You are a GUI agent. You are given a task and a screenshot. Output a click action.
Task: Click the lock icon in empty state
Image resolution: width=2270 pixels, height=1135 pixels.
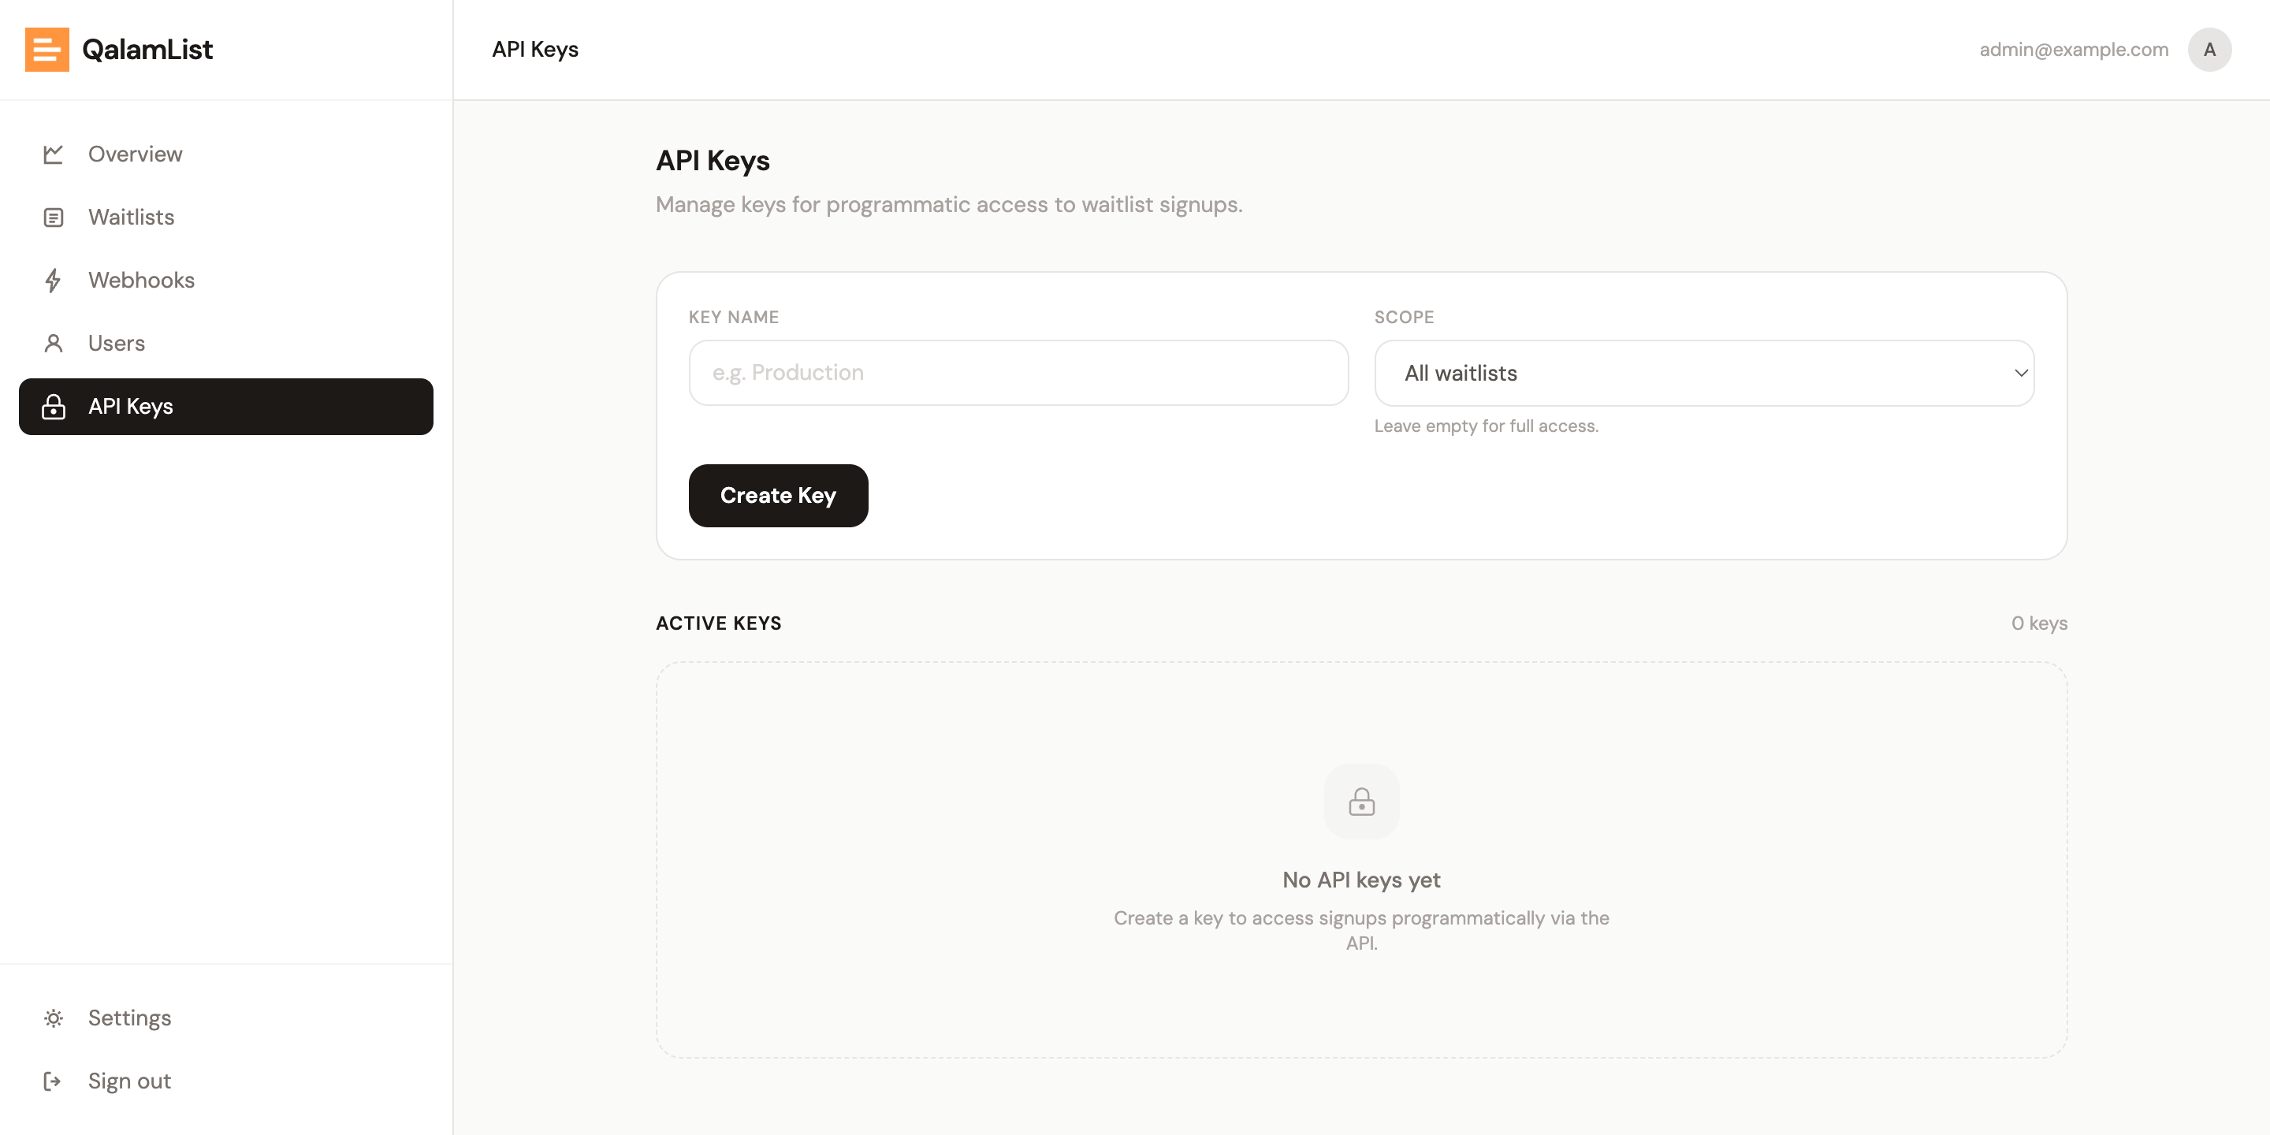pyautogui.click(x=1361, y=802)
